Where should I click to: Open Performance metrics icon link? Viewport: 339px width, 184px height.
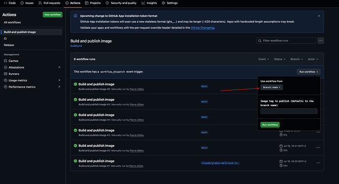point(59,87)
